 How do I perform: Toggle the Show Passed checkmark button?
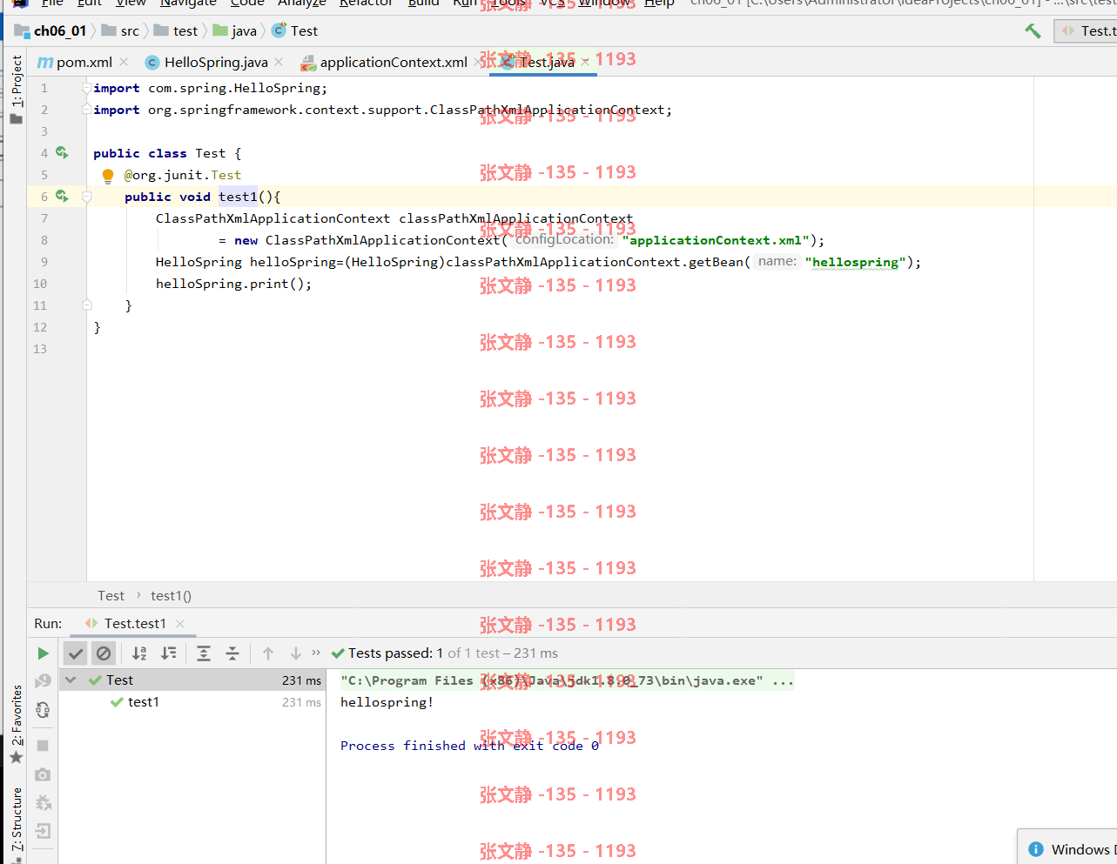76,653
